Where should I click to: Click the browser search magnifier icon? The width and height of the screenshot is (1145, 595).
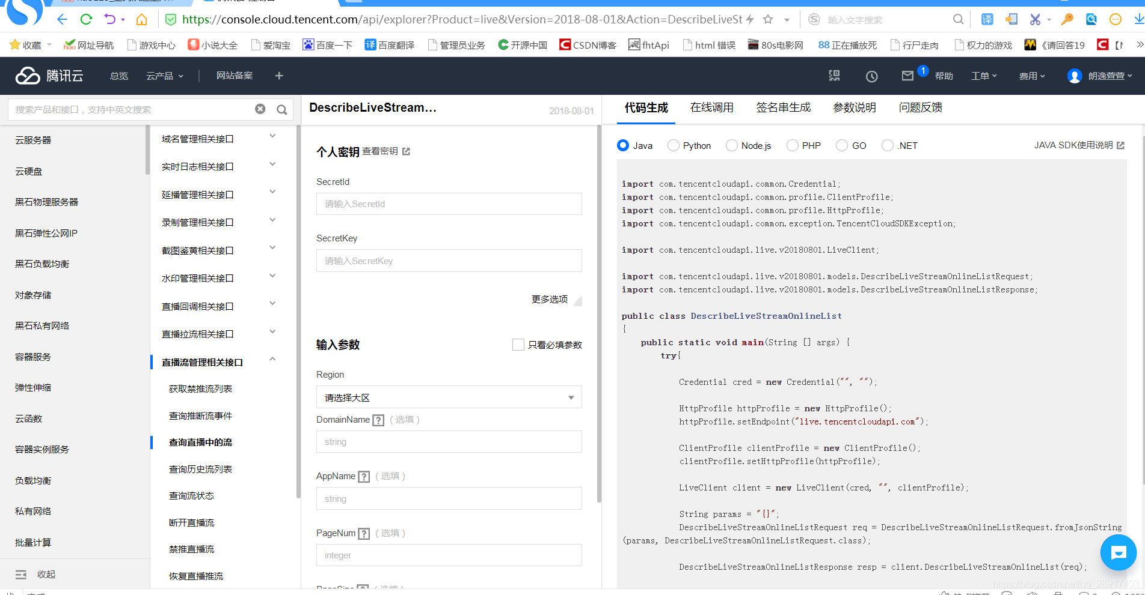(958, 20)
